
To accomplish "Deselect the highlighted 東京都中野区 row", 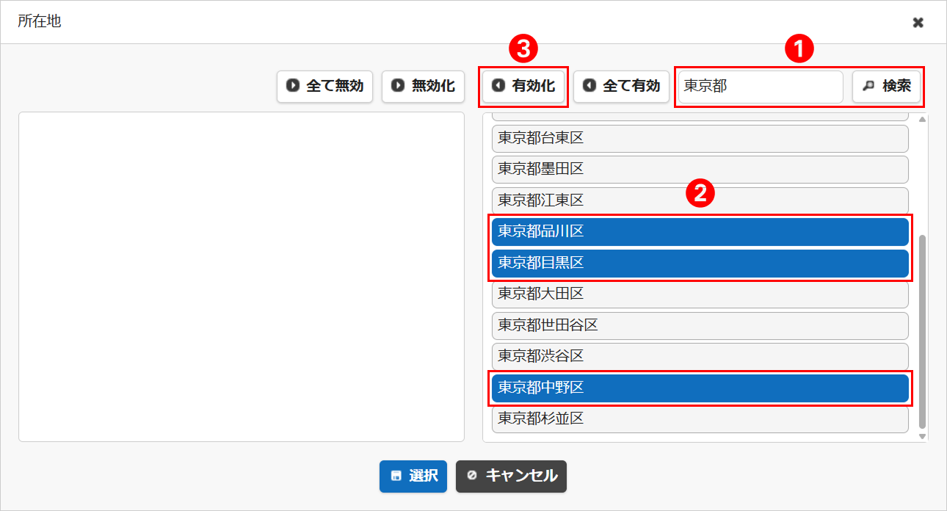I will coord(700,388).
